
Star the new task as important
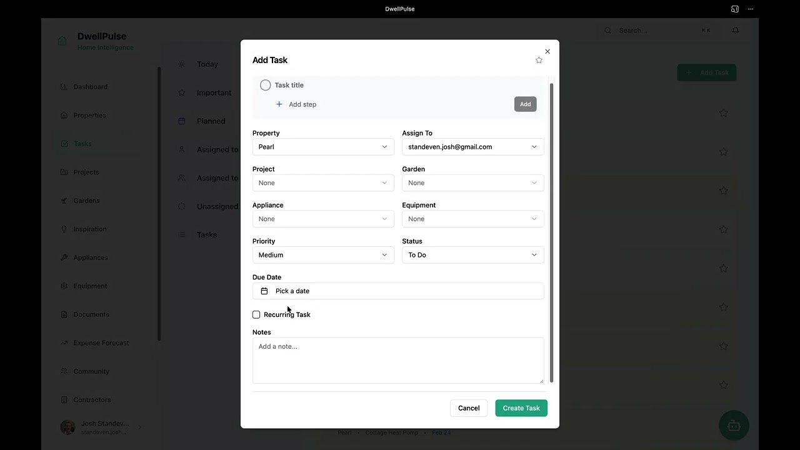coord(539,60)
